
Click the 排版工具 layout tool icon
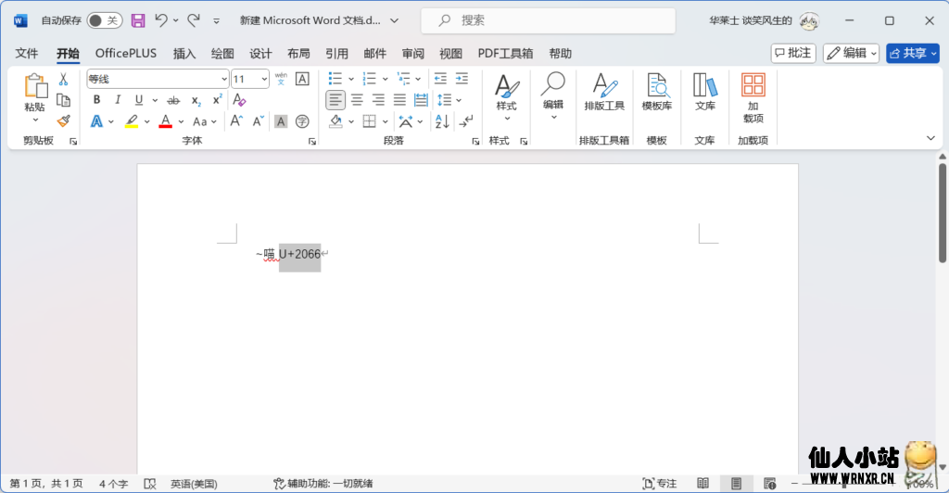[x=604, y=93]
